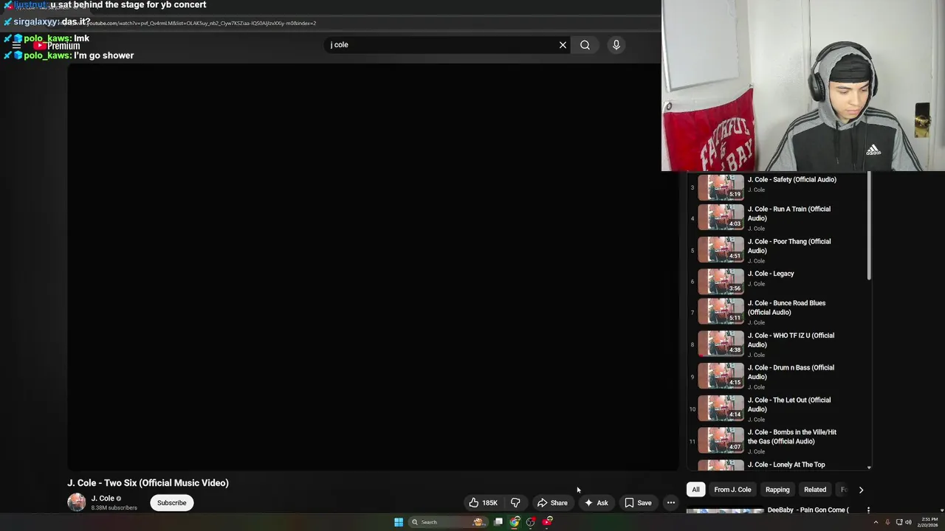Play Poor Thang playlist thumbnail
This screenshot has width=945, height=531.
click(721, 249)
